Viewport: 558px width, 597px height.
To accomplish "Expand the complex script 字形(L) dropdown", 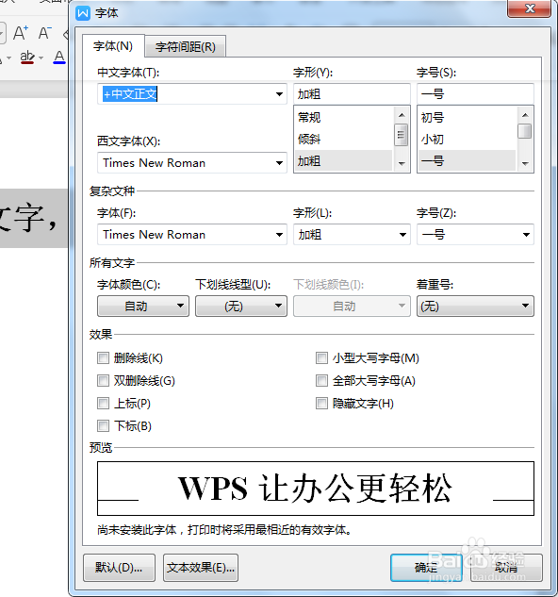I will tap(402, 235).
